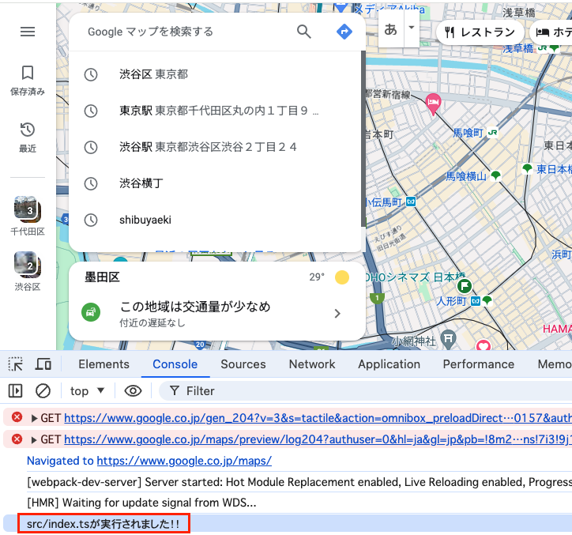
Task: Select the clock icon beside 渋谷横丁
Action: [91, 183]
